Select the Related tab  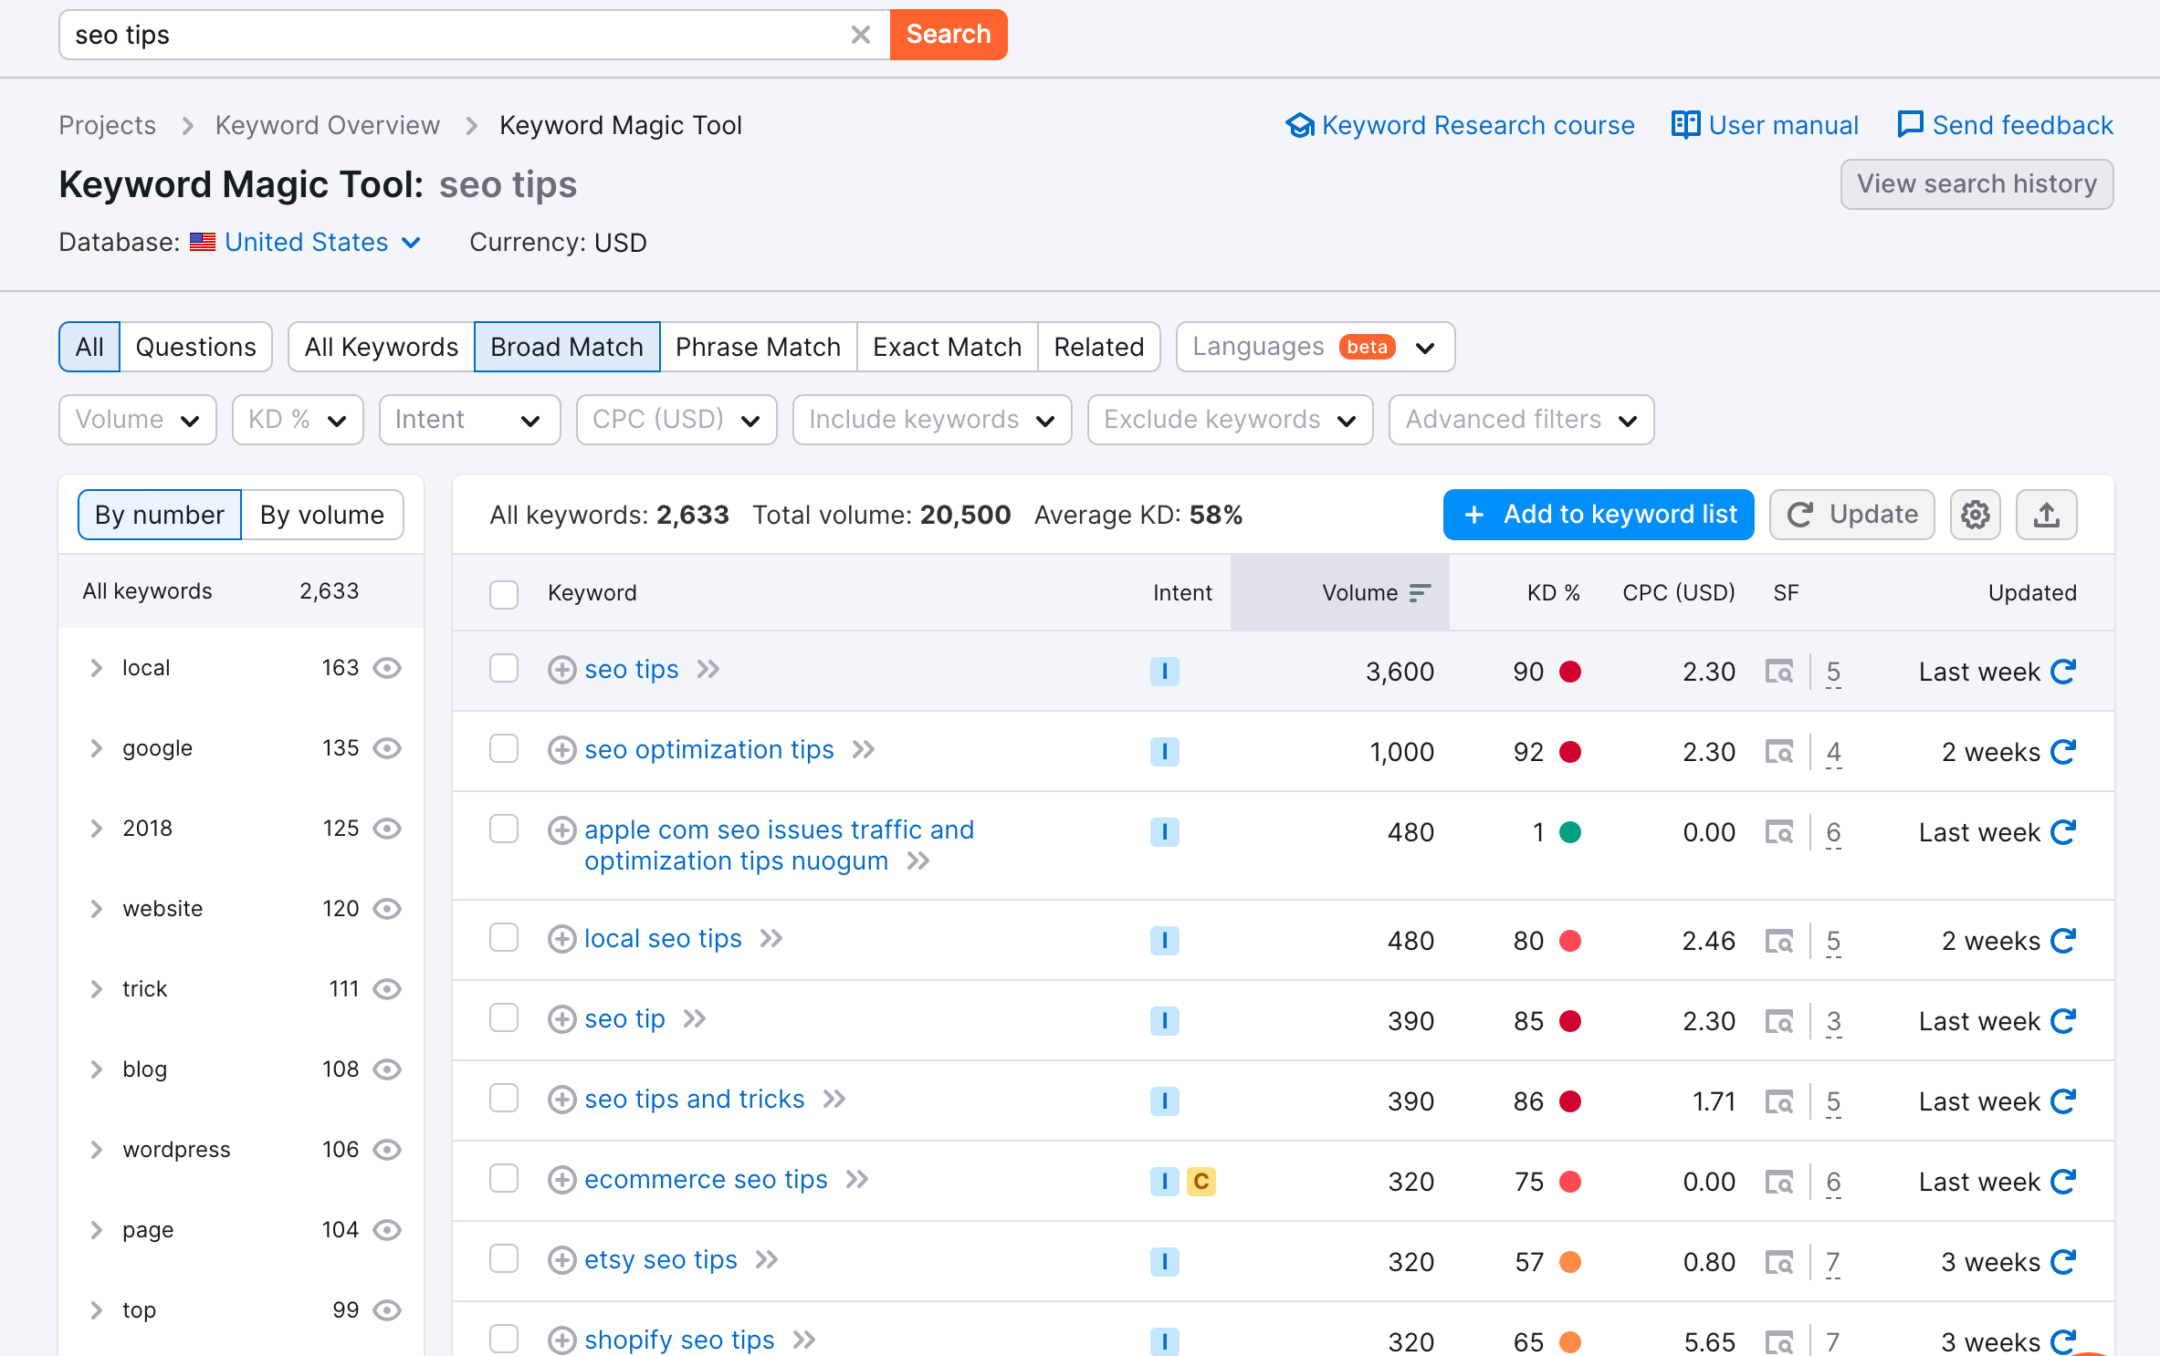1099,347
